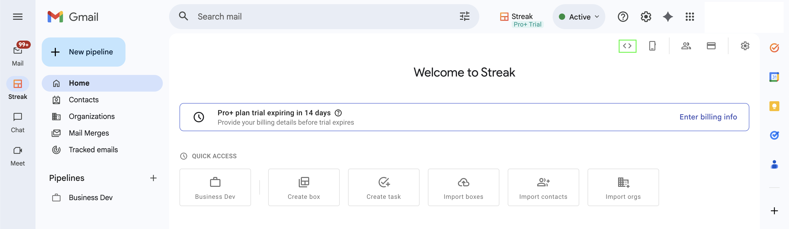
Task: Open Streak Pro+ Trial menu
Action: tap(521, 20)
